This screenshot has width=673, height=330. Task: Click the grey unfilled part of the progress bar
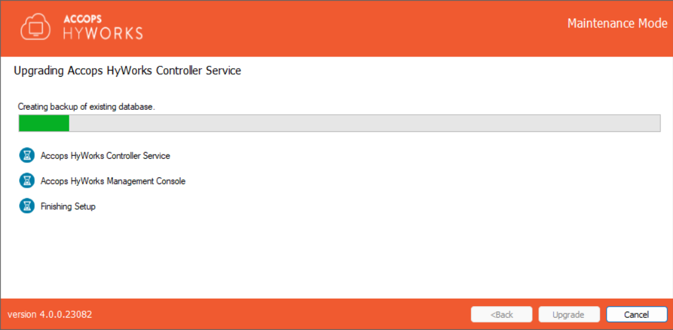[364, 123]
